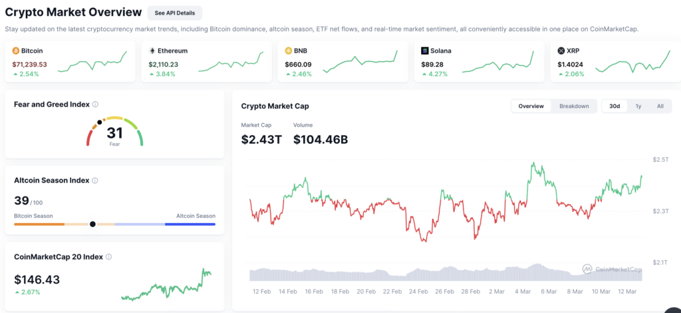Open the Fear and Greed Index heading
The image size is (681, 313).
coord(52,105)
